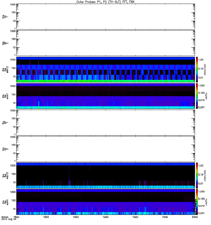
Task: Click the 1940 time axis label
Action: [x=165, y=217]
